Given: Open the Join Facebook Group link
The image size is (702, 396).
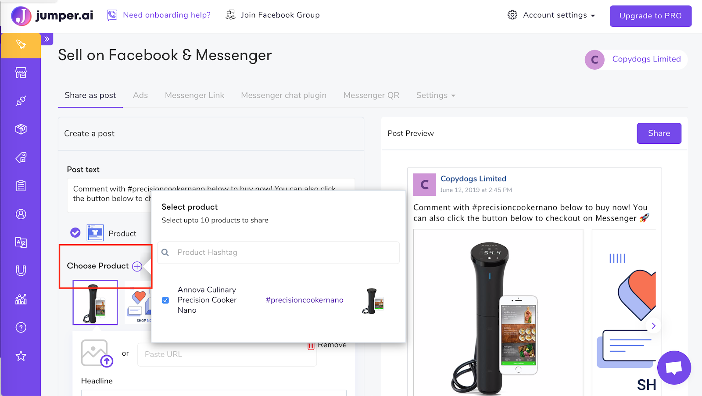Looking at the screenshot, I should (280, 15).
